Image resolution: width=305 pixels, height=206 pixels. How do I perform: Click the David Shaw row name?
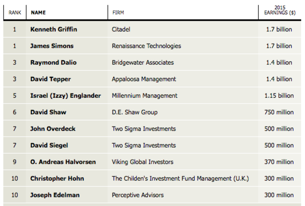[48, 112]
